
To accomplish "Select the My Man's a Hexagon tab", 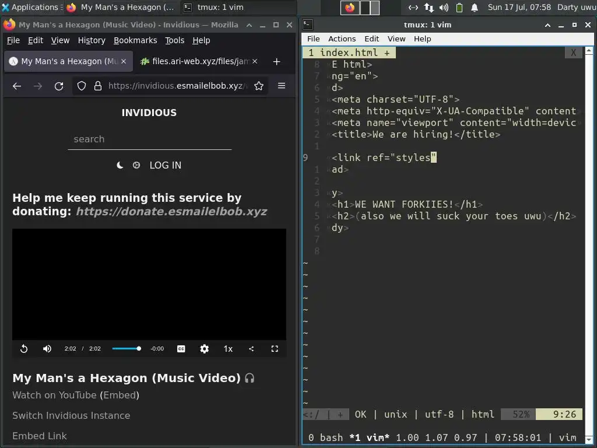I will coord(69,61).
